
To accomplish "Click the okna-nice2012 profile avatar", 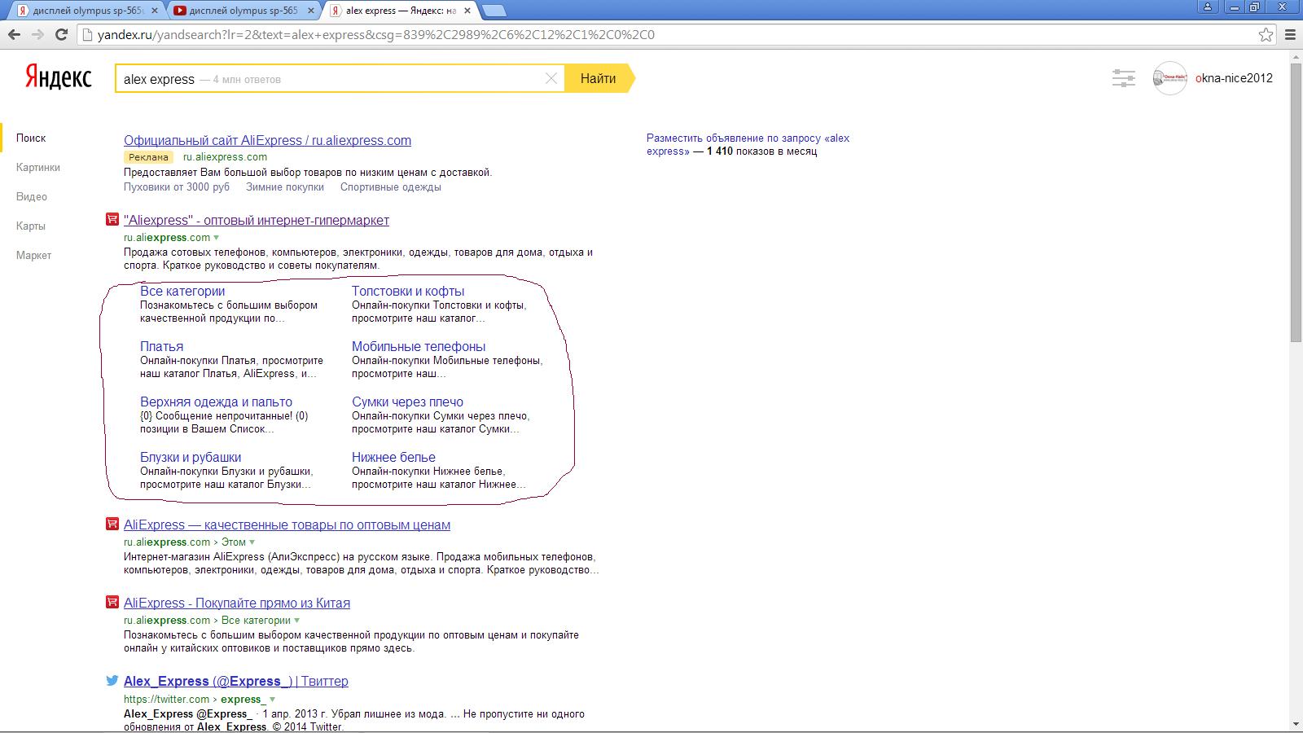I will coord(1169,78).
